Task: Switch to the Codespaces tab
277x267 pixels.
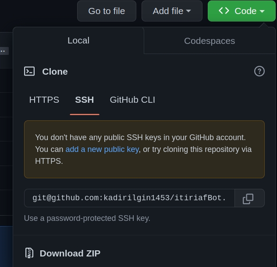Action: click(x=210, y=41)
